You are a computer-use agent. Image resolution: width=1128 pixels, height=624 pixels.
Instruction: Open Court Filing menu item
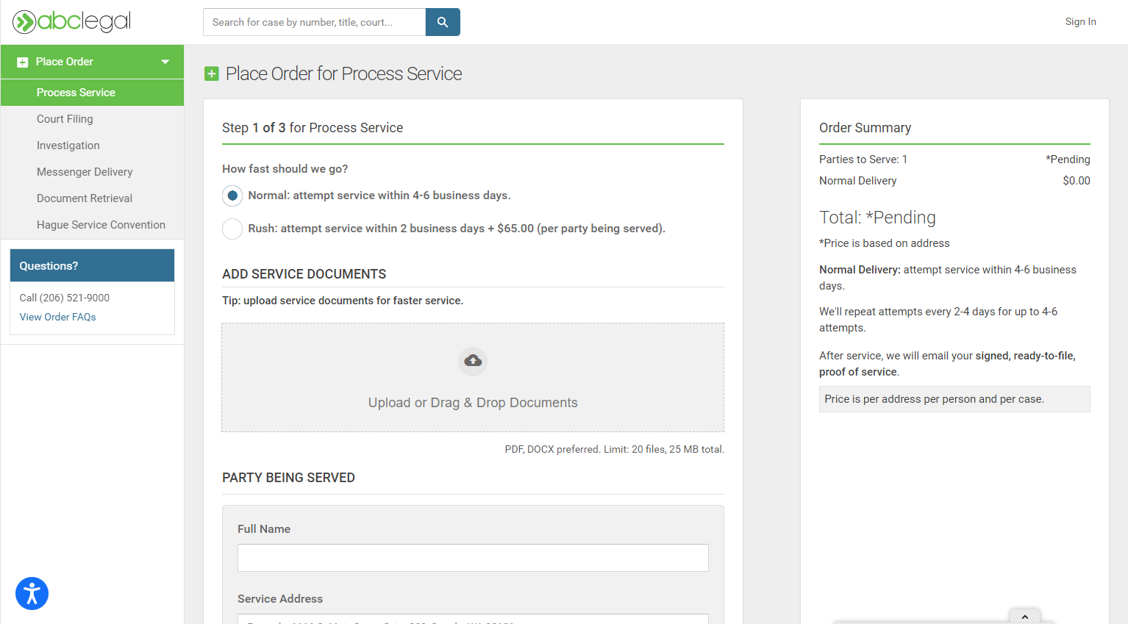pyautogui.click(x=65, y=119)
